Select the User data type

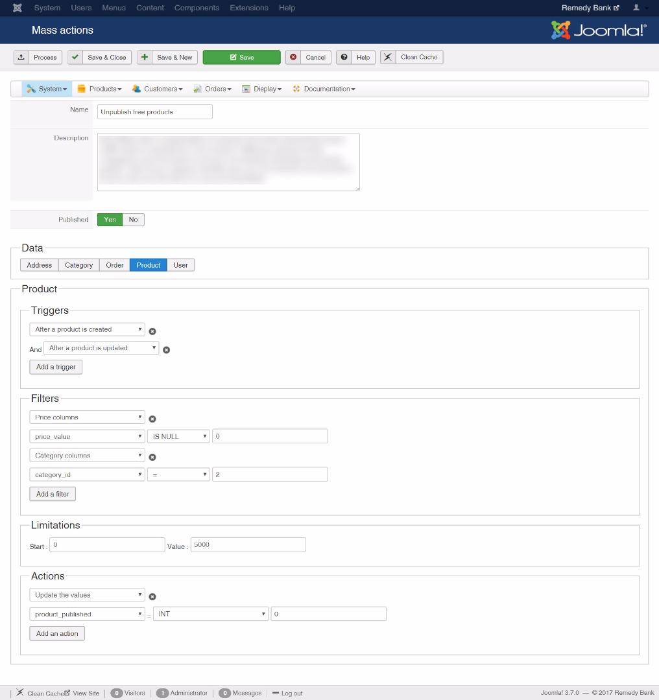(180, 265)
